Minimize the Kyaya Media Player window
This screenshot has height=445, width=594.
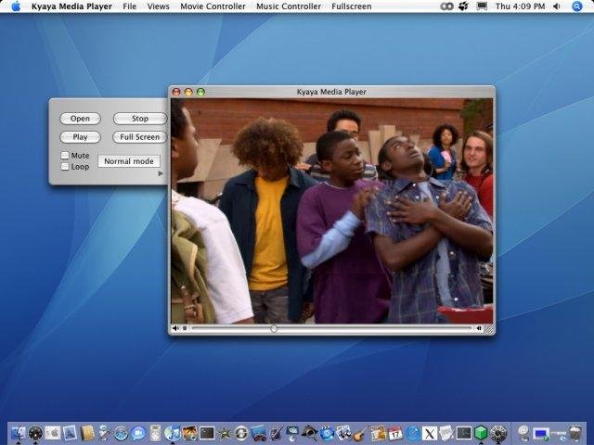point(188,92)
